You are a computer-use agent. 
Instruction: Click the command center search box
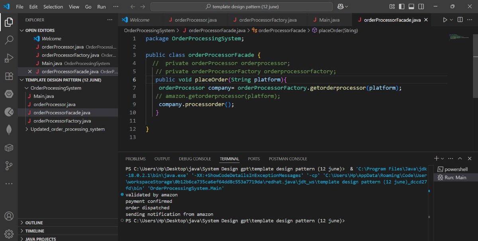[242, 7]
